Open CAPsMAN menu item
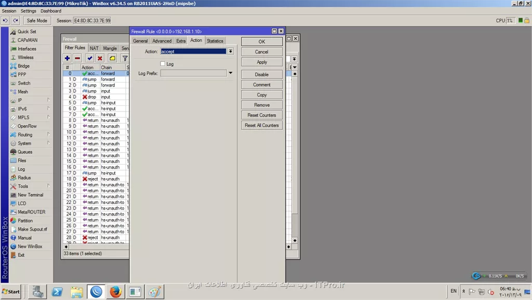 pos(28,40)
